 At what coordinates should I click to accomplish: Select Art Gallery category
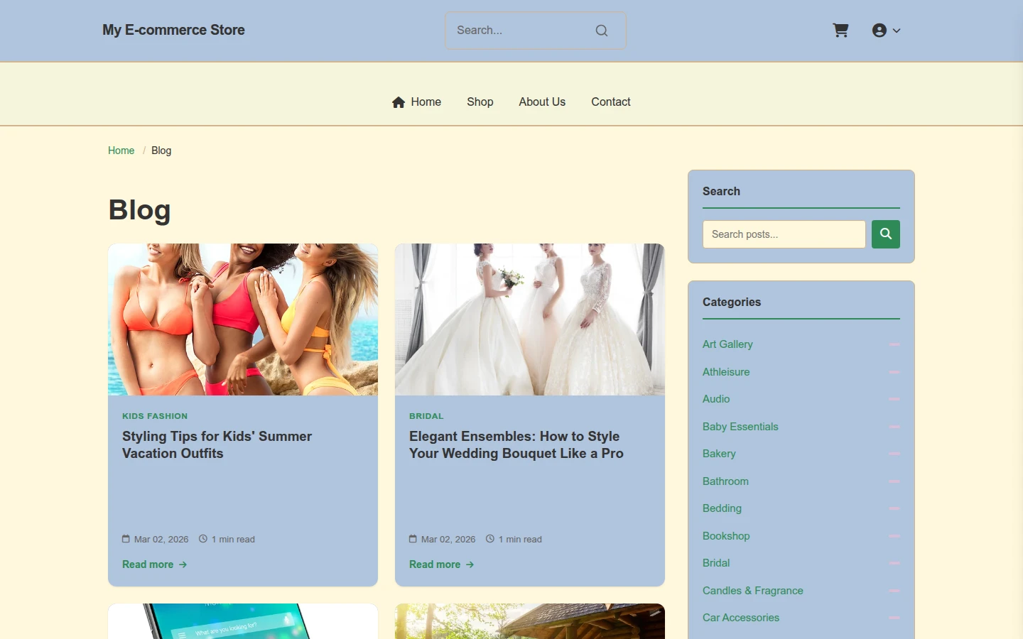(x=727, y=344)
